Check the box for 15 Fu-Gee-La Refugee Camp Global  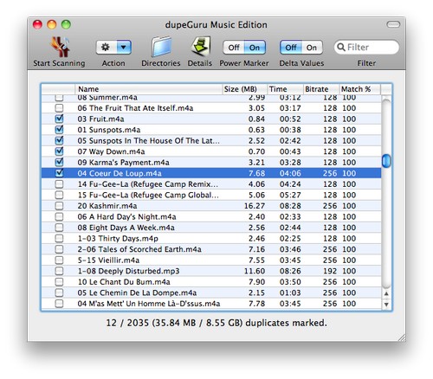click(x=59, y=195)
